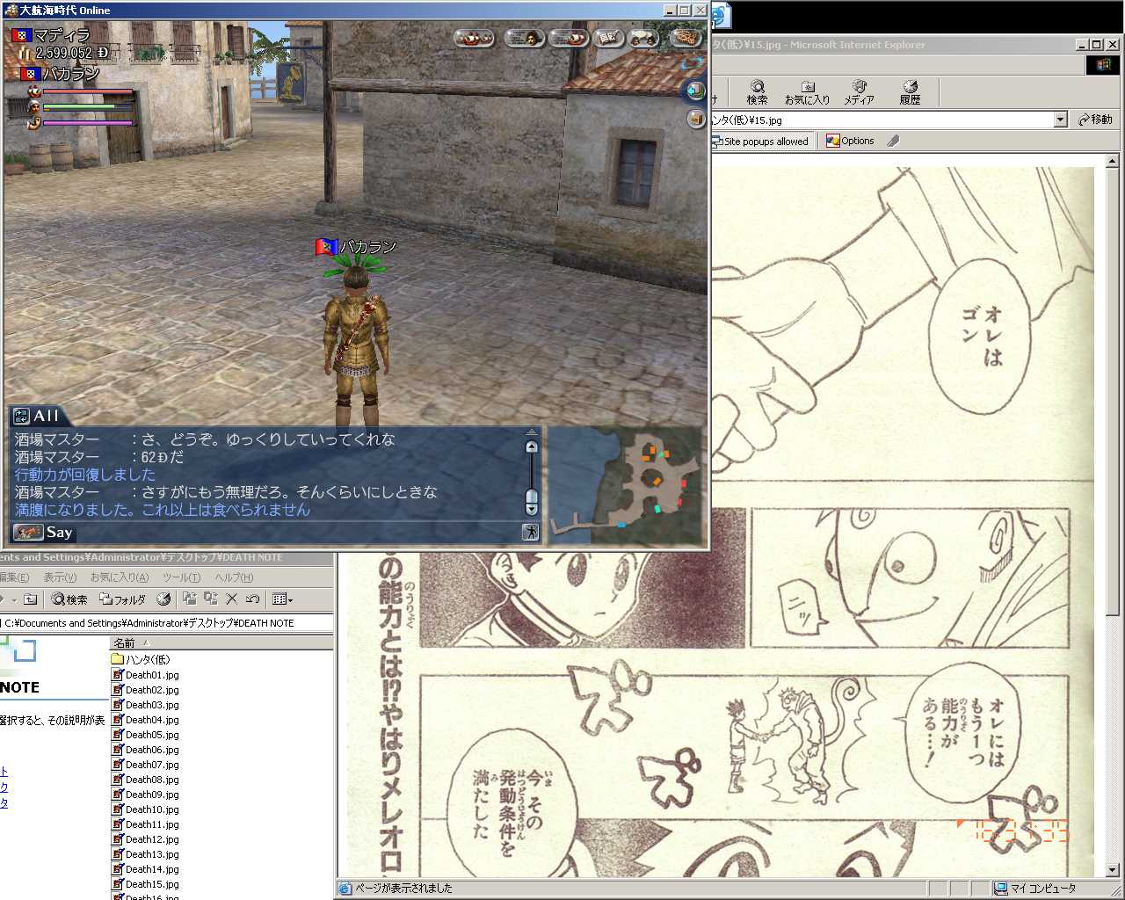Click the green stamina bar
1125x900 pixels.
88,107
